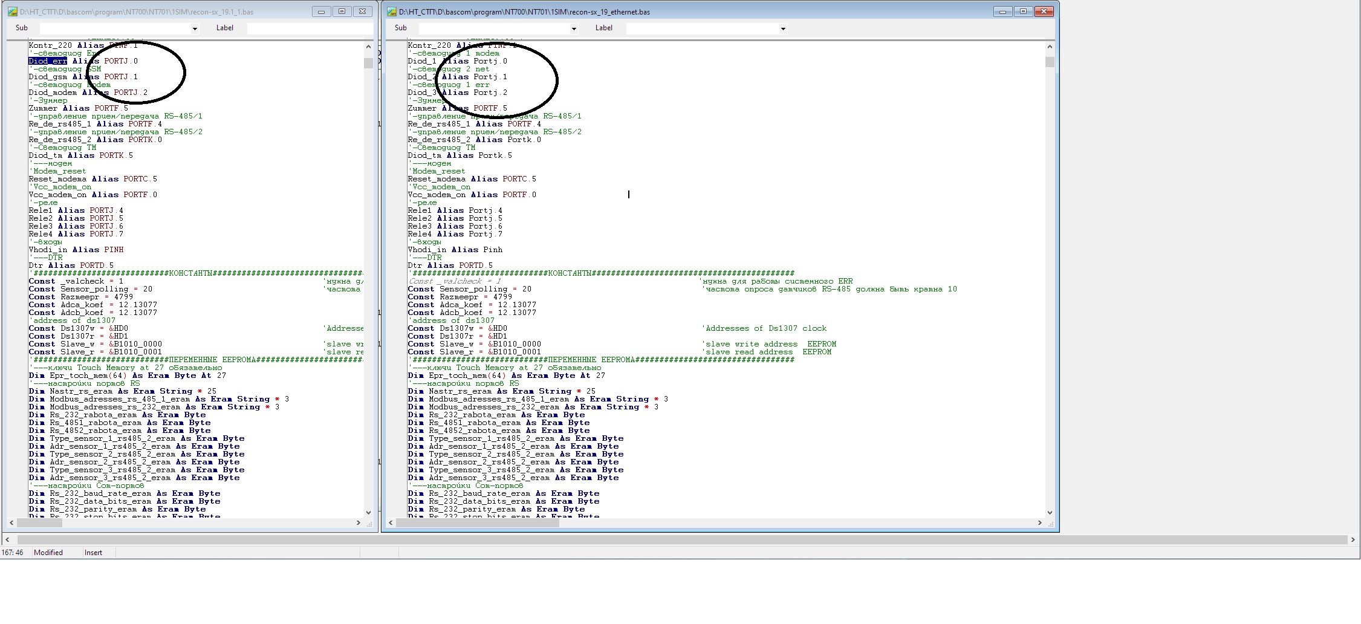Click Rele1 Alias PORTJ.4 in left window
Viewport: 1361px width, 624px height.
coord(76,210)
